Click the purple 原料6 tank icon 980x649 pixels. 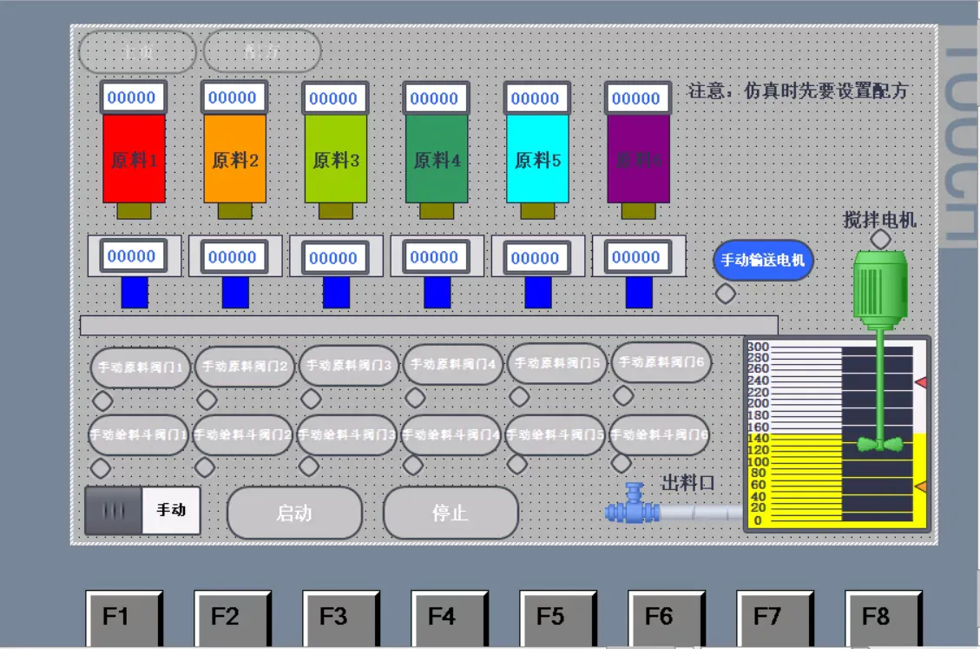[x=639, y=161]
